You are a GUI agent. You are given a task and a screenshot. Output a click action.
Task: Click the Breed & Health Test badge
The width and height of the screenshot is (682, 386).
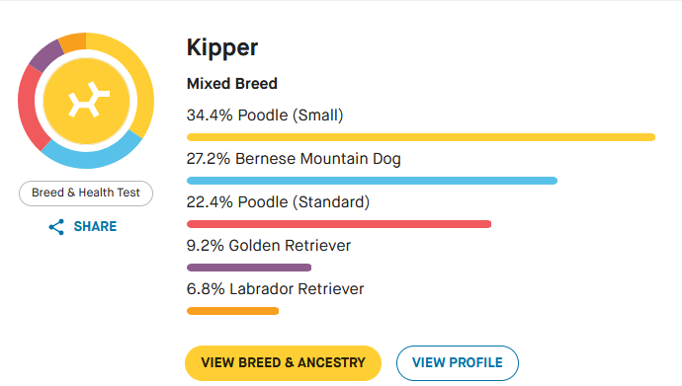click(x=86, y=193)
